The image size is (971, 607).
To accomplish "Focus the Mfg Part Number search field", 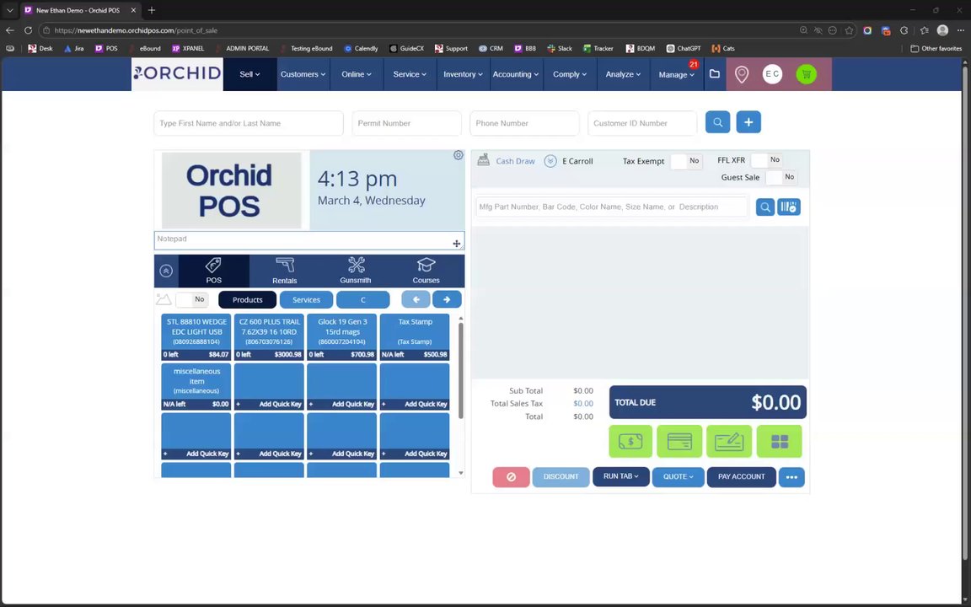I will (612, 207).
